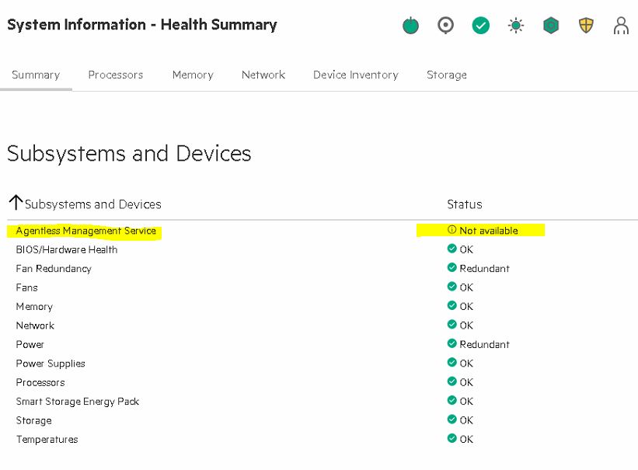Switch to the Storage tab
The height and width of the screenshot is (470, 638).
447,75
